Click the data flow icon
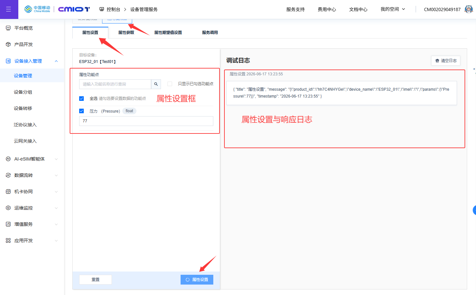The width and height of the screenshot is (476, 295). pos(8,175)
